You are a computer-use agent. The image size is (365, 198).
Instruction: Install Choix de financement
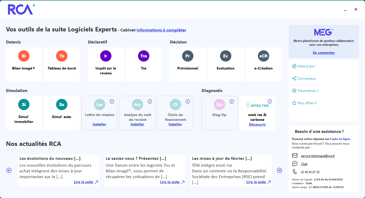coord(175,124)
